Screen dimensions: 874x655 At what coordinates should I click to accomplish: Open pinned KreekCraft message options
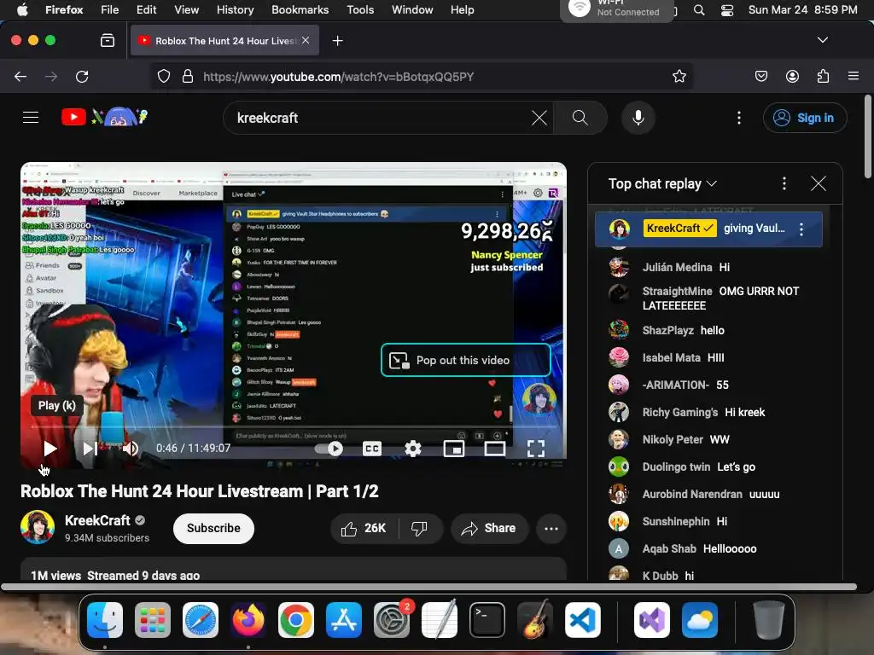[801, 229]
